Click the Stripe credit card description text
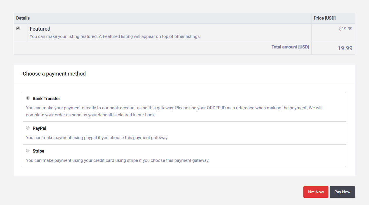 (x=118, y=160)
